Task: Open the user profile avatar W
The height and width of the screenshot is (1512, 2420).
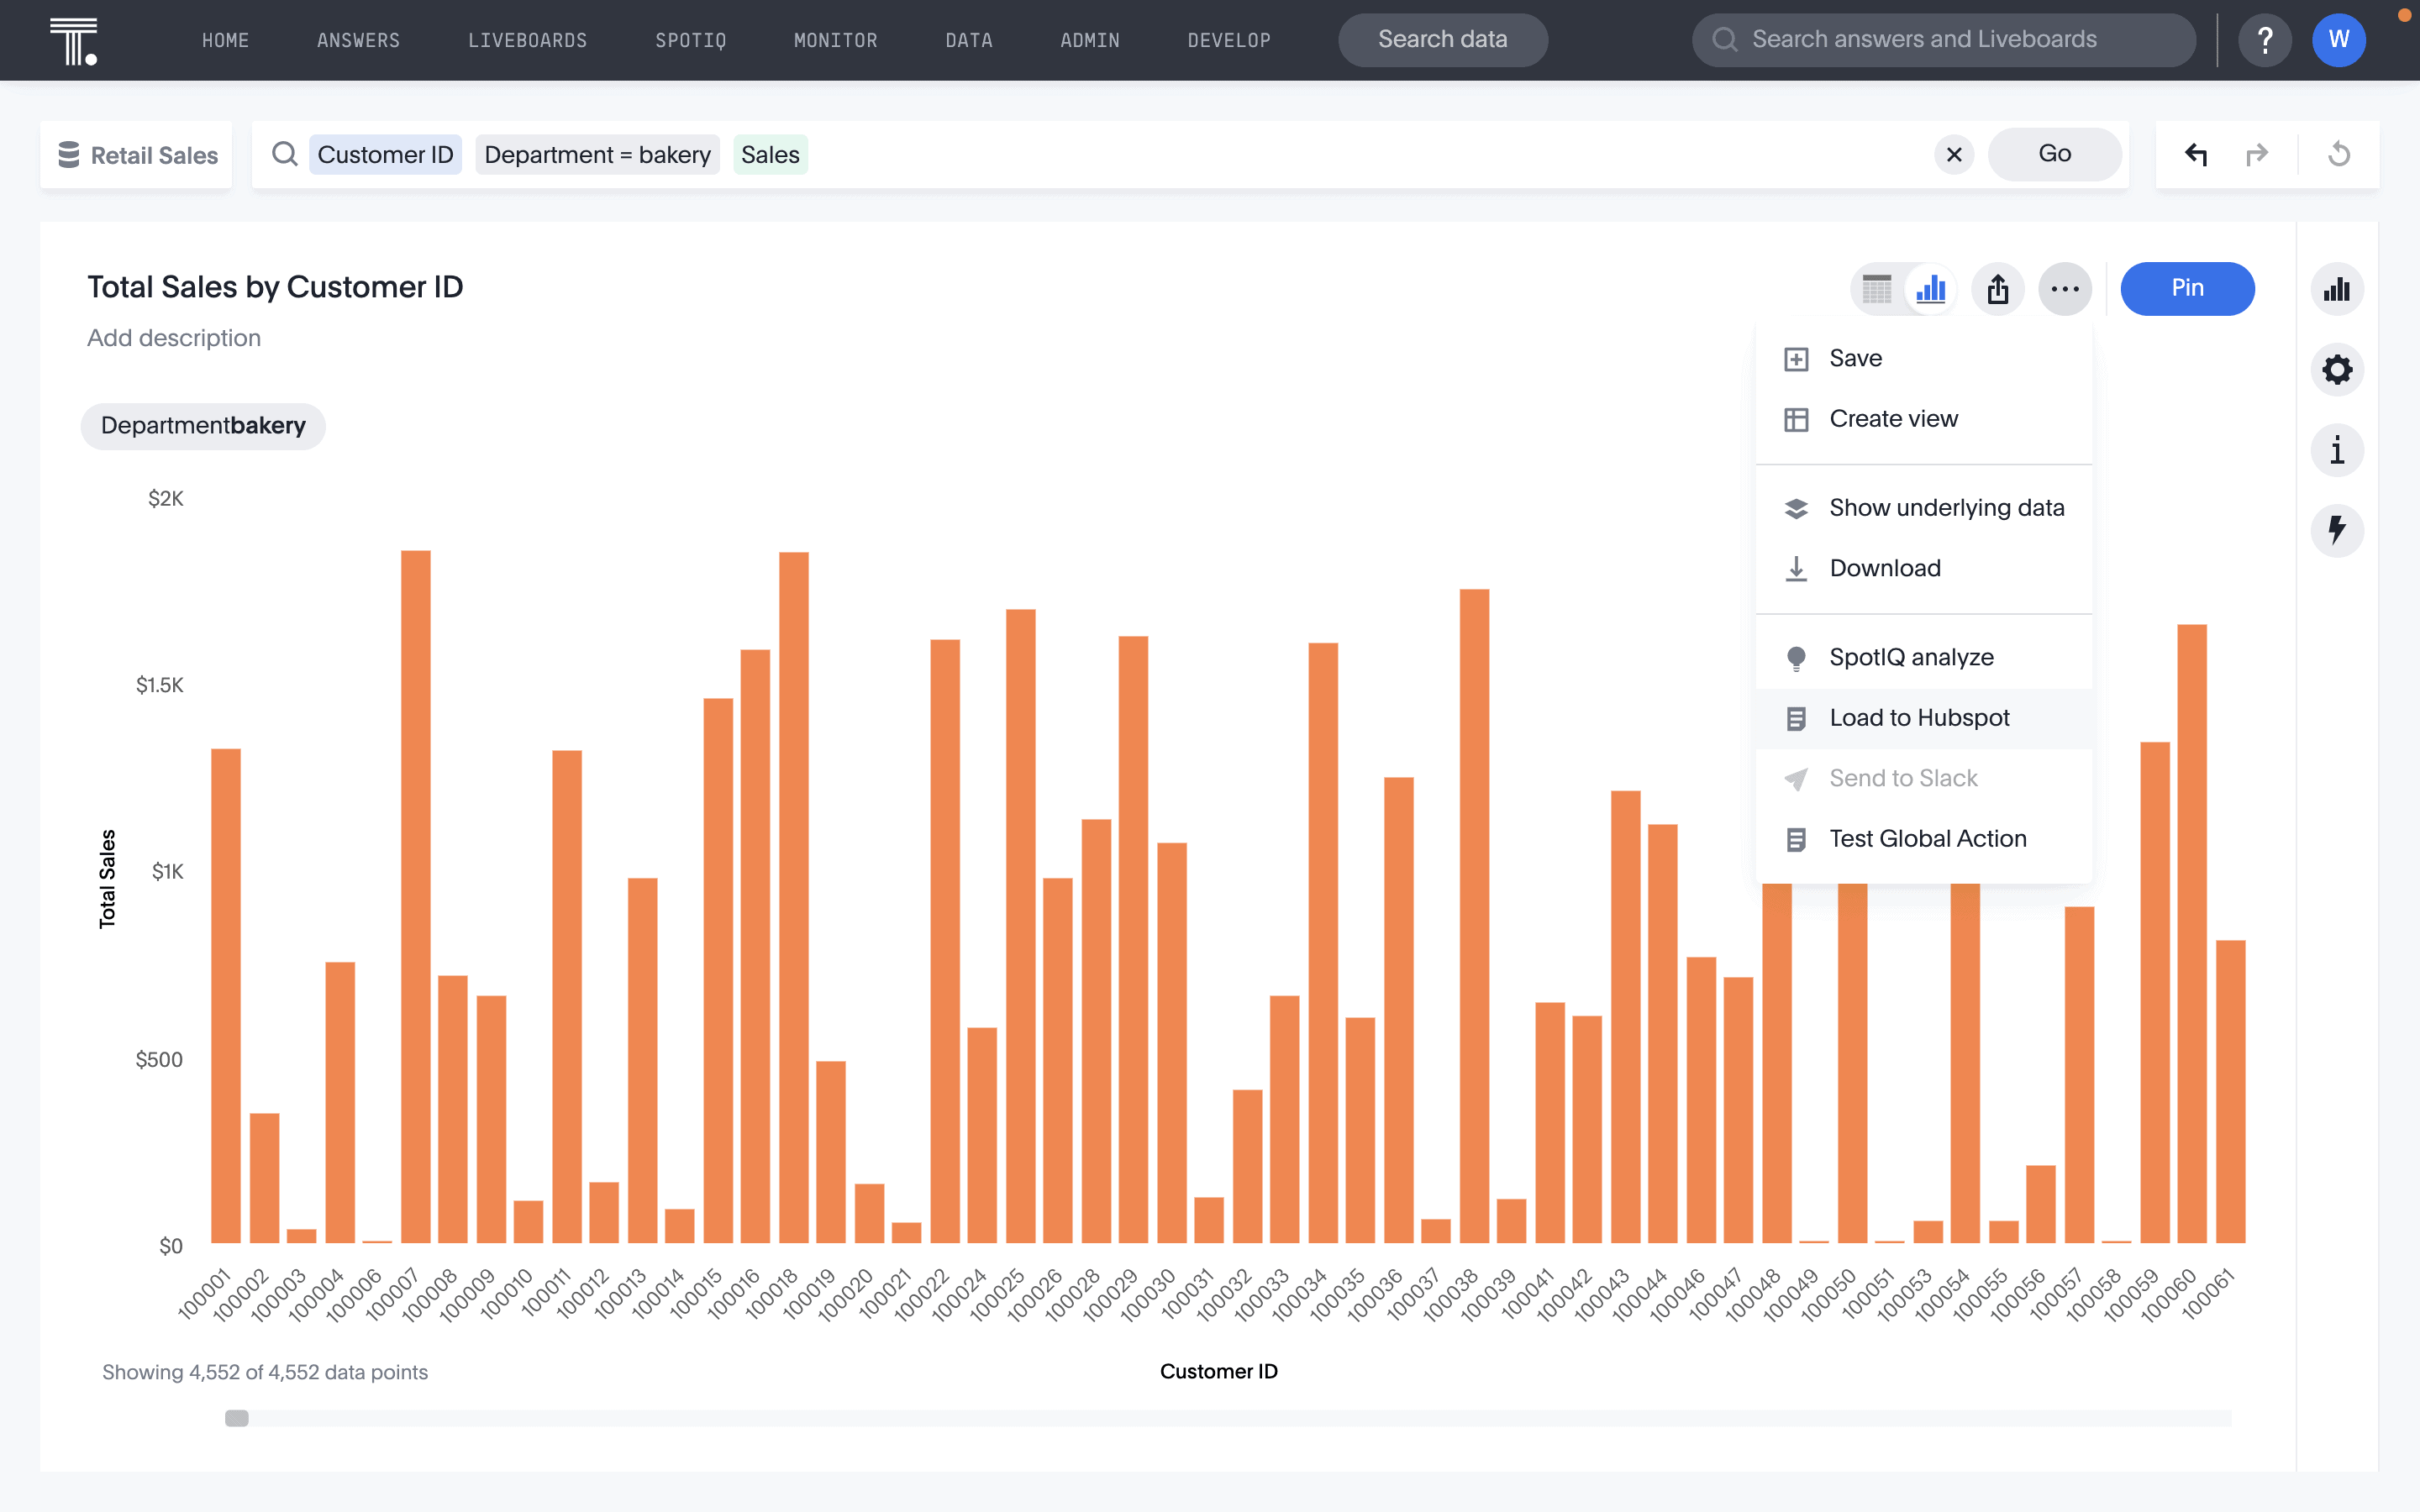Action: 2338,40
